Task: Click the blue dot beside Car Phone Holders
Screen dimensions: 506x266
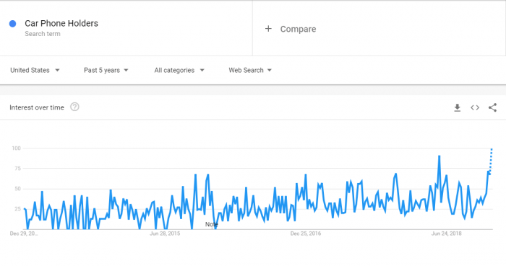Action: pyautogui.click(x=12, y=24)
